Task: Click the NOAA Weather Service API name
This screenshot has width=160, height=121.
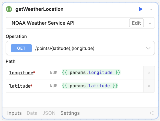Action: 43,23
